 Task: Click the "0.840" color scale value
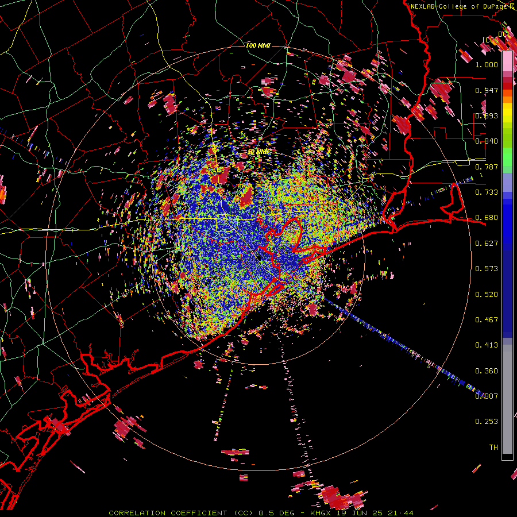pyautogui.click(x=487, y=141)
